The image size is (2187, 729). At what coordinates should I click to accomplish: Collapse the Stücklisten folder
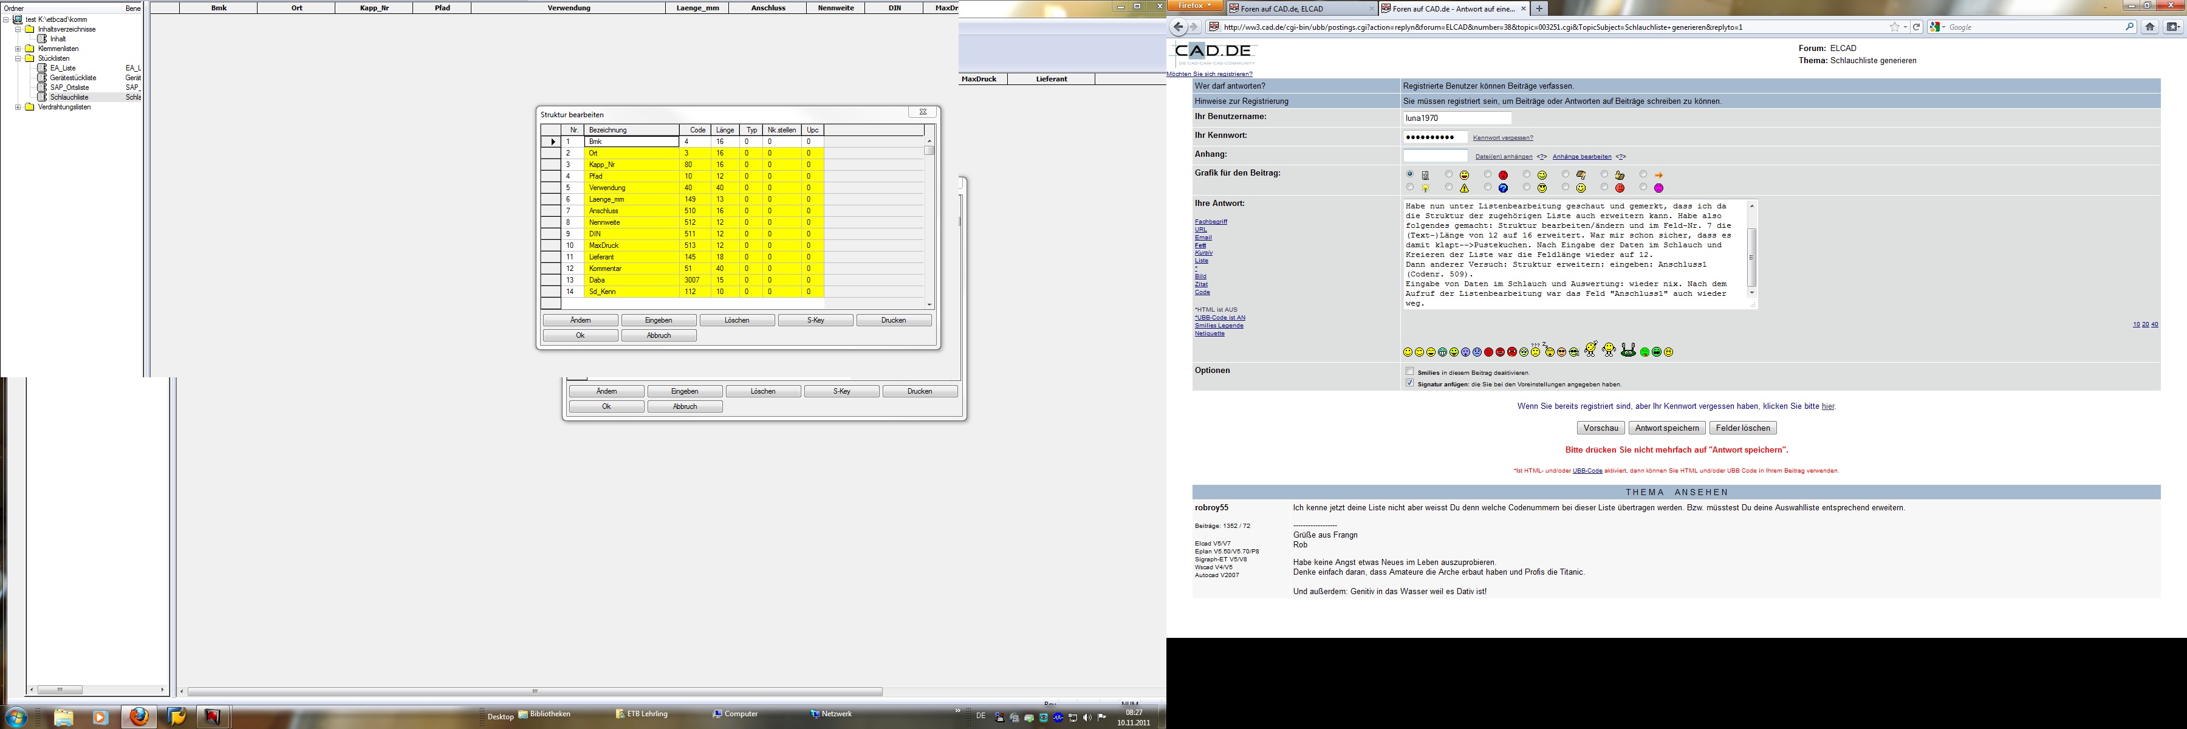coord(18,58)
